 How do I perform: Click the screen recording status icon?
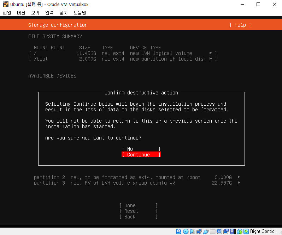point(226,231)
